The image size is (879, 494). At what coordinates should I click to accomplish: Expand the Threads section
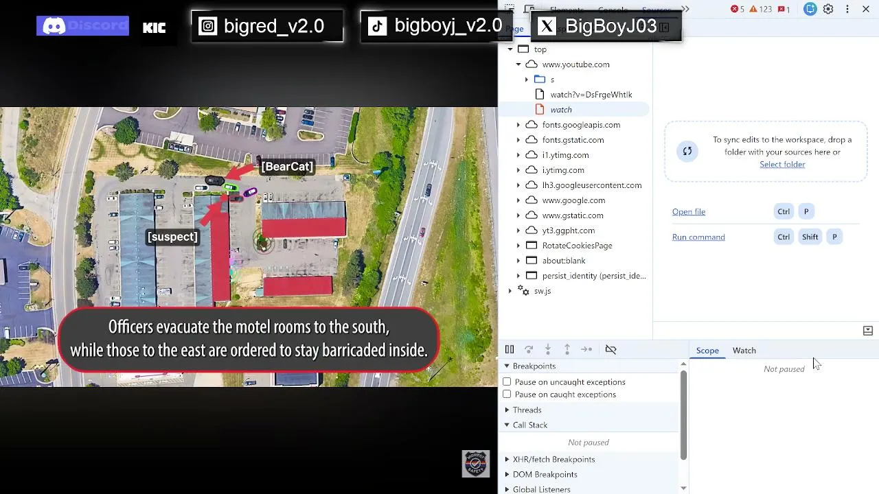[x=507, y=410]
